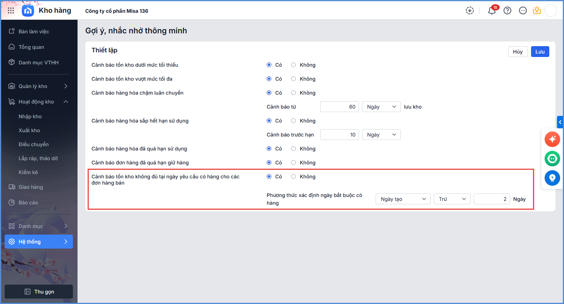Click the Lưu button

540,52
